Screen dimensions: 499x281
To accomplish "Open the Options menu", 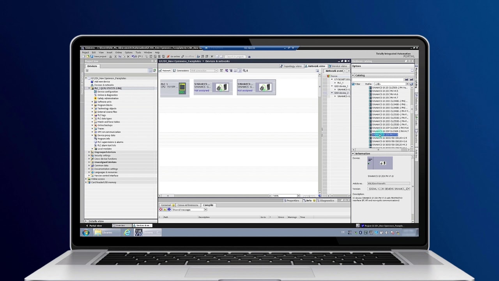I will tap(129, 52).
